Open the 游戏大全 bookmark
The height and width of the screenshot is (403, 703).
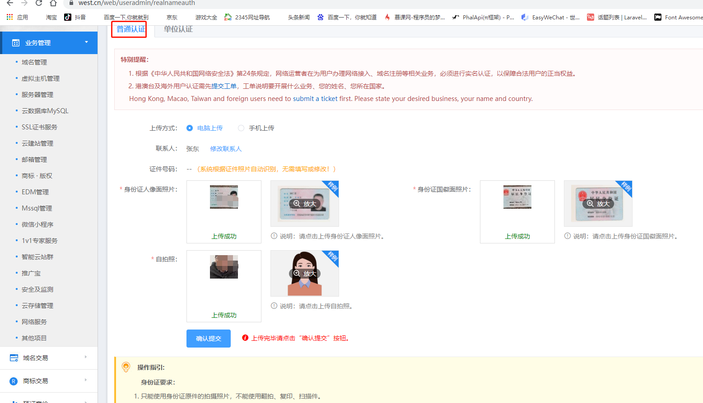(206, 17)
